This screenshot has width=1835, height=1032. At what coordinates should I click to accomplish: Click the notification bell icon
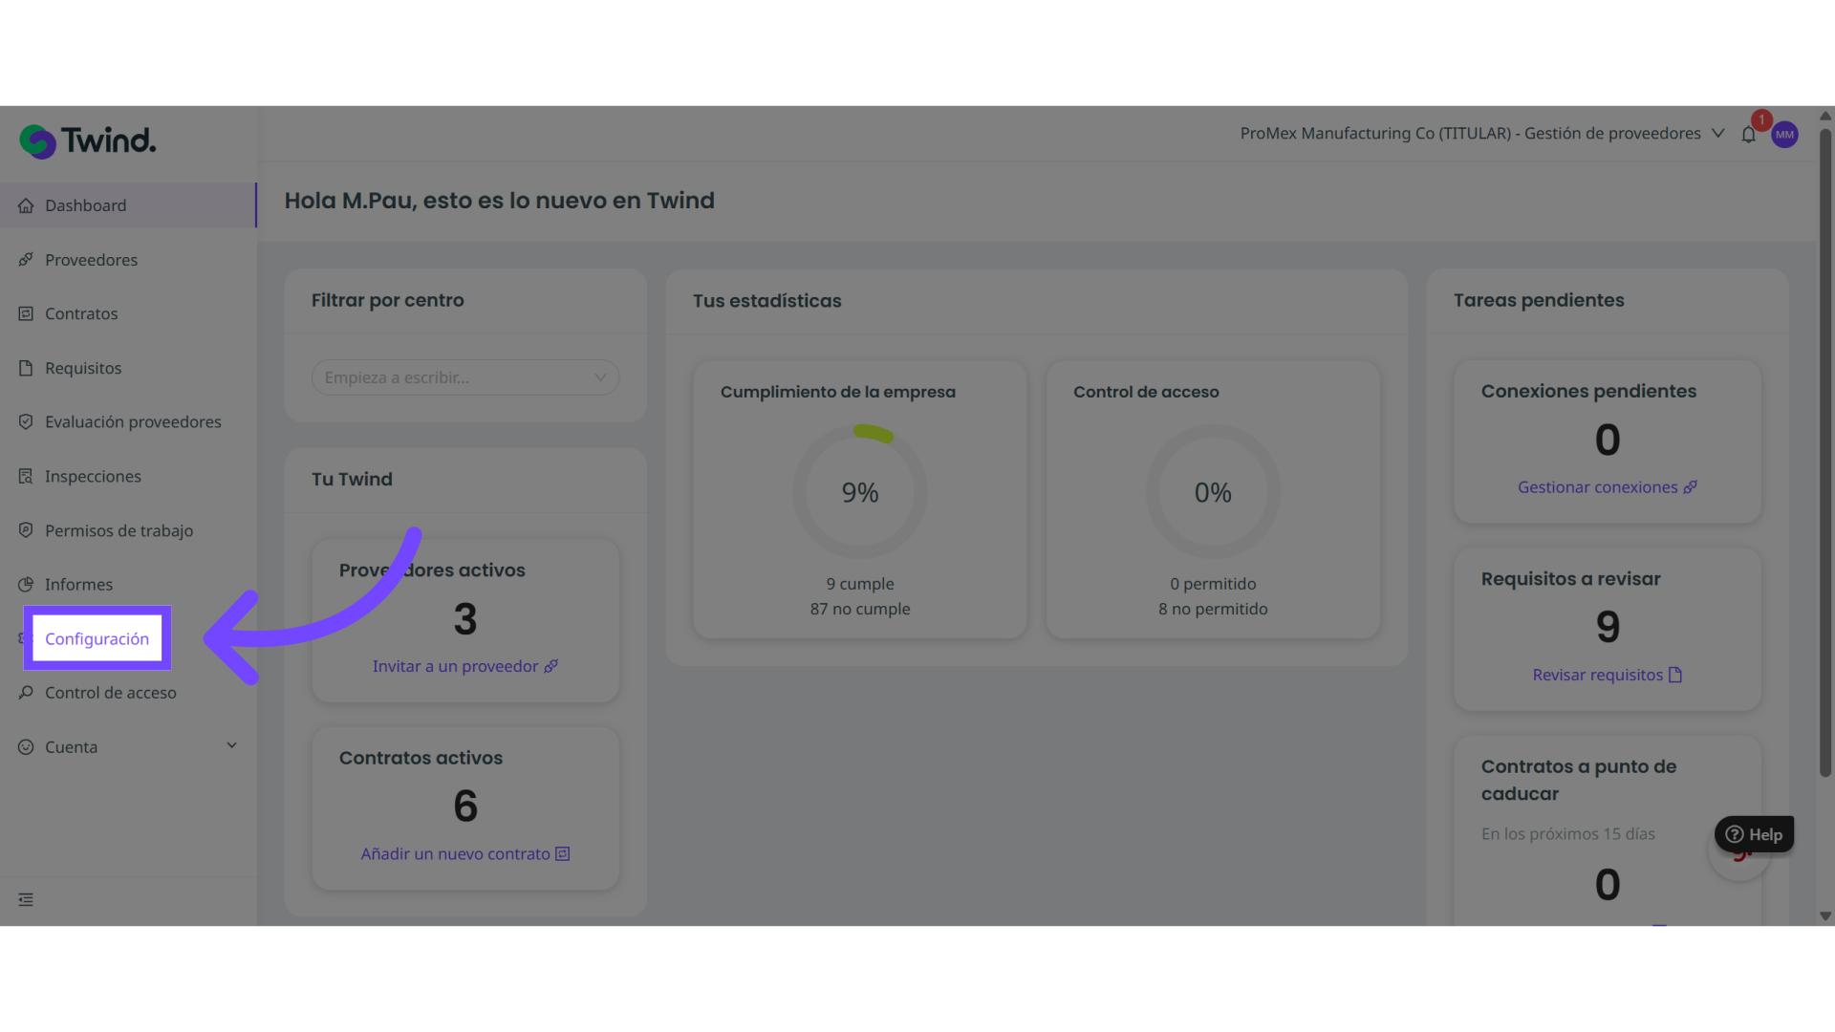(x=1748, y=135)
